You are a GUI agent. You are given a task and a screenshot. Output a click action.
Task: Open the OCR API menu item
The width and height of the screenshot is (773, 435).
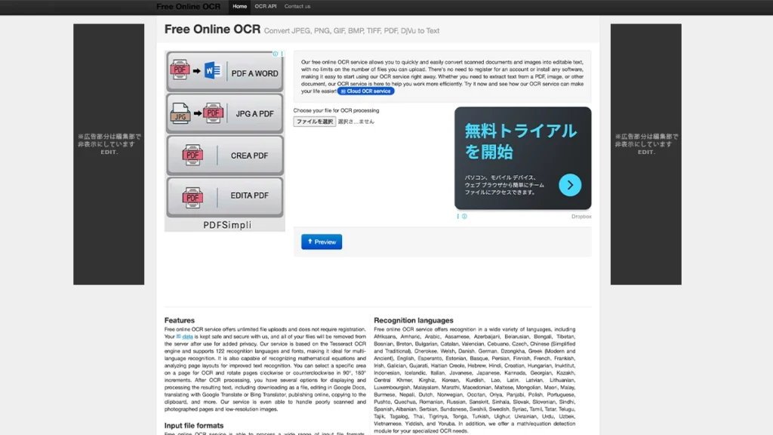tap(265, 6)
